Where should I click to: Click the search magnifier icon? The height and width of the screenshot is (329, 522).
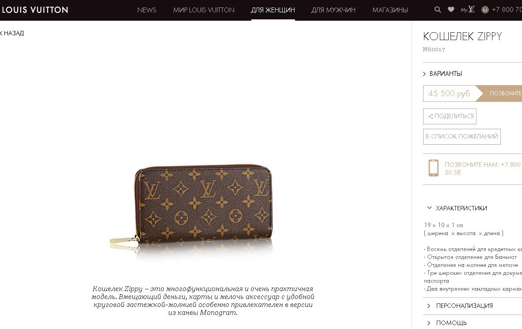(438, 10)
